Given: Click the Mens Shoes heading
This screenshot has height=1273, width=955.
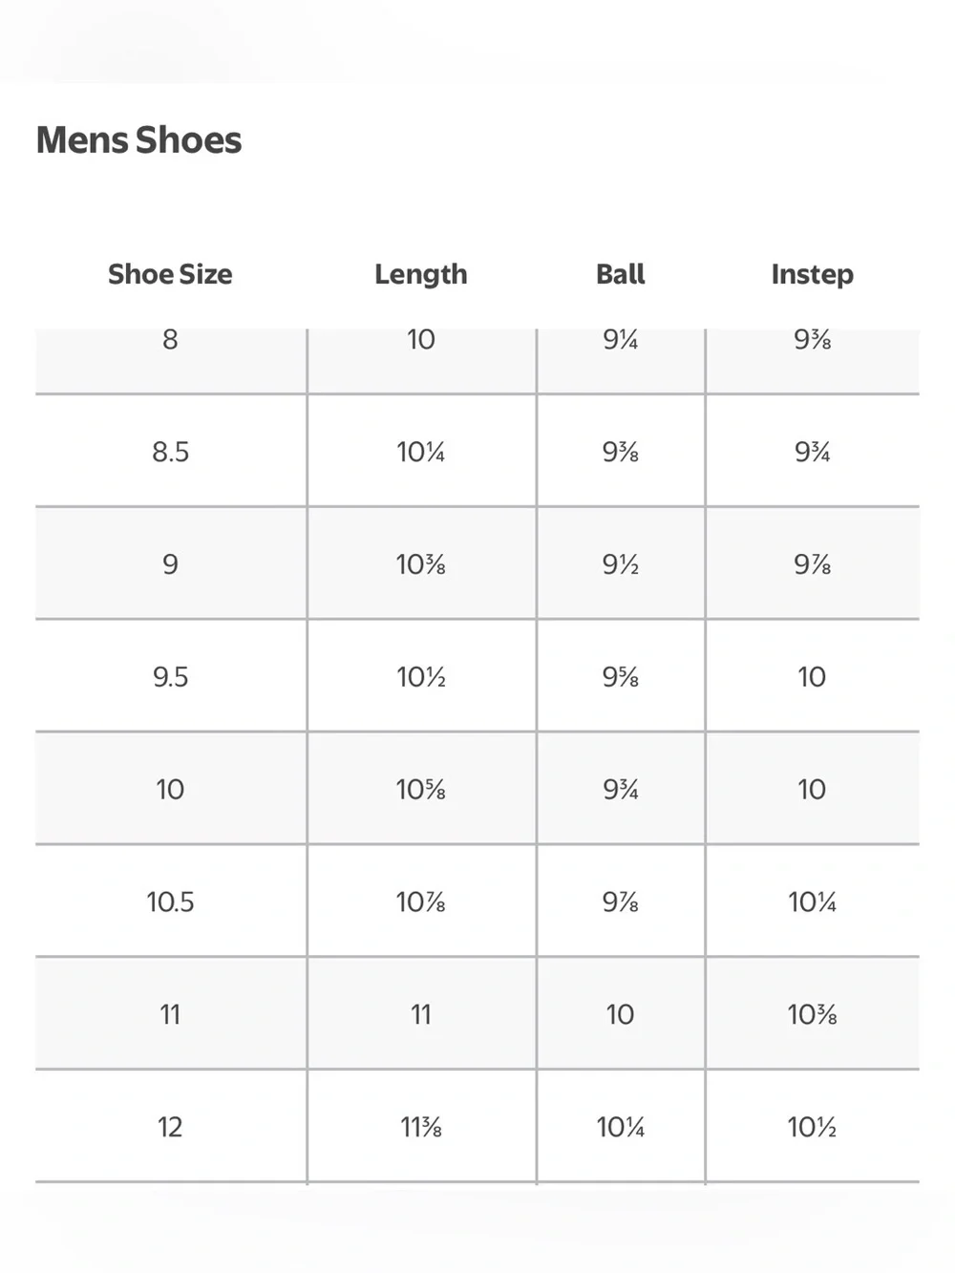Looking at the screenshot, I should click(x=138, y=140).
